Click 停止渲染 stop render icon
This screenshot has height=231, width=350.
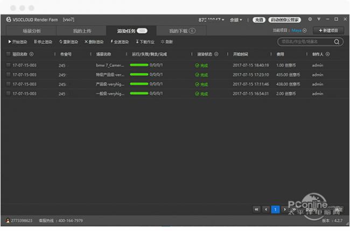click(x=36, y=41)
